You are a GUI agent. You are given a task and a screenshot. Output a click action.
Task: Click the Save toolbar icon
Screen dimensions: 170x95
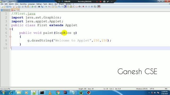pyautogui.click(x=7, y=7)
